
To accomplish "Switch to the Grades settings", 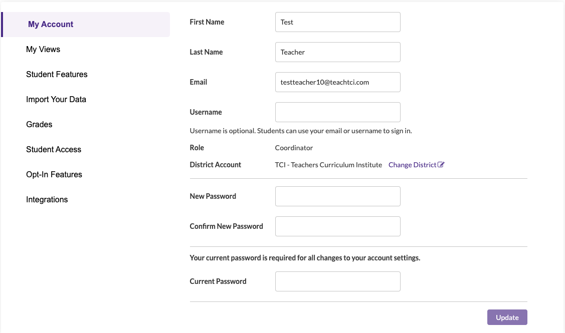I will click(x=39, y=125).
